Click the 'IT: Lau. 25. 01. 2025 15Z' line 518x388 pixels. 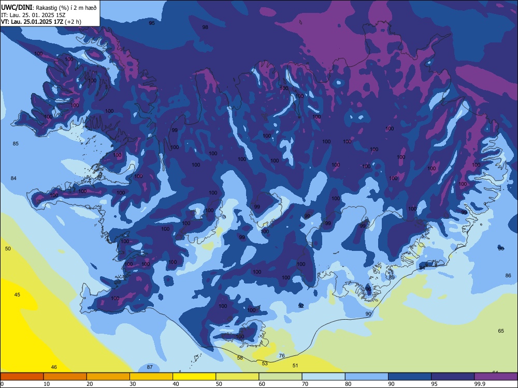pyautogui.click(x=33, y=15)
